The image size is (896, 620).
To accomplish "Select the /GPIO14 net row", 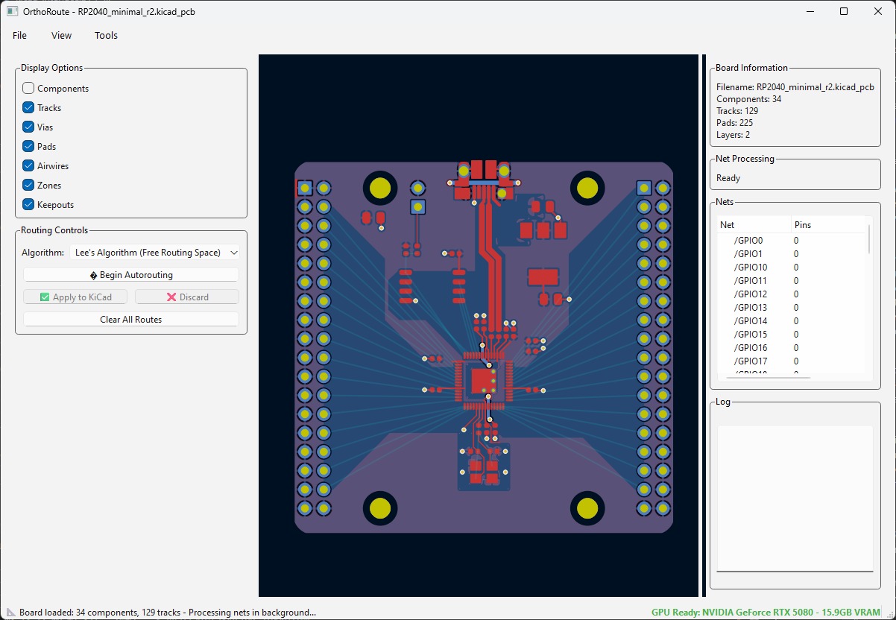I will [x=790, y=321].
